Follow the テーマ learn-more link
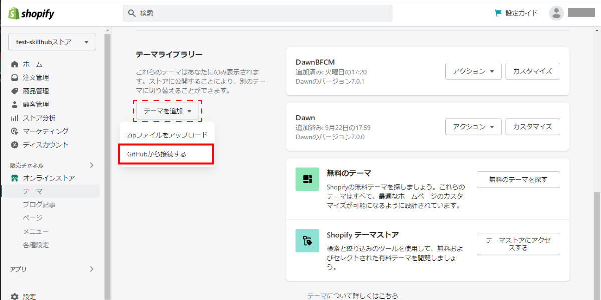601x300 pixels. point(317,296)
